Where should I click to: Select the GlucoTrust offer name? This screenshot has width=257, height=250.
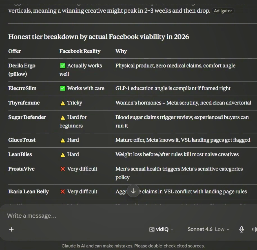click(22, 140)
